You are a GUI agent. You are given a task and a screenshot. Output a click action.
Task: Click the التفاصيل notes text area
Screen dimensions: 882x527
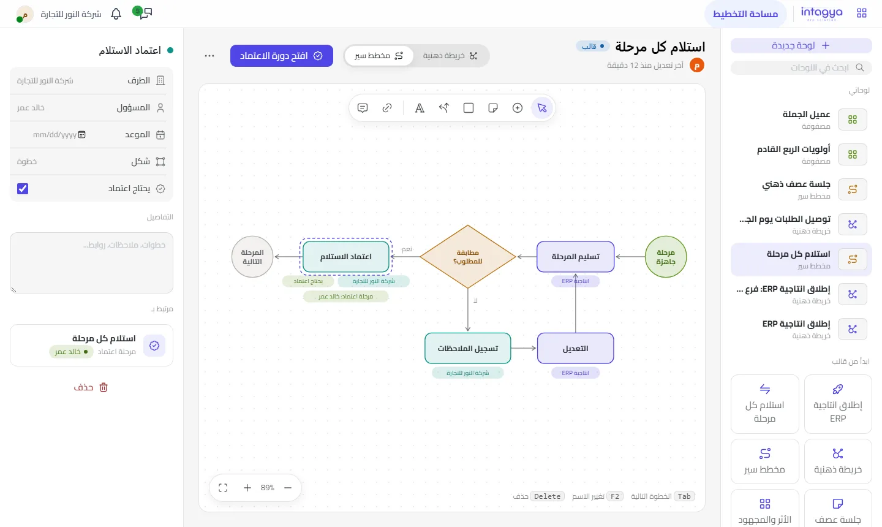[91, 263]
